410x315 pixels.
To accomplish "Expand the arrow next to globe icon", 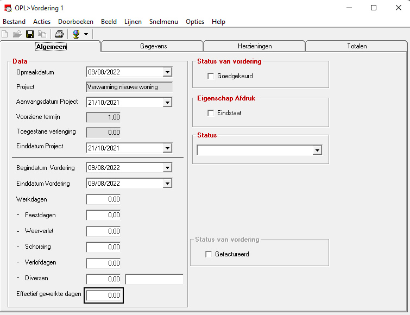I will pos(86,34).
